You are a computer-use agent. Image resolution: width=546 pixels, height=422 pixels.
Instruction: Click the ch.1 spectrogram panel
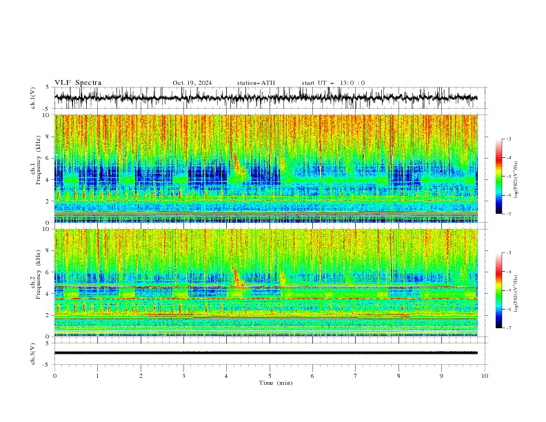pos(265,168)
